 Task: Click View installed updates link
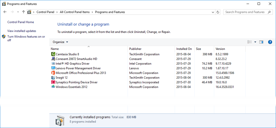coord(22,31)
